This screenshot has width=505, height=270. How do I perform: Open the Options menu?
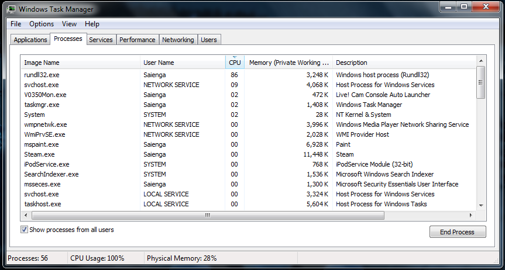point(42,24)
